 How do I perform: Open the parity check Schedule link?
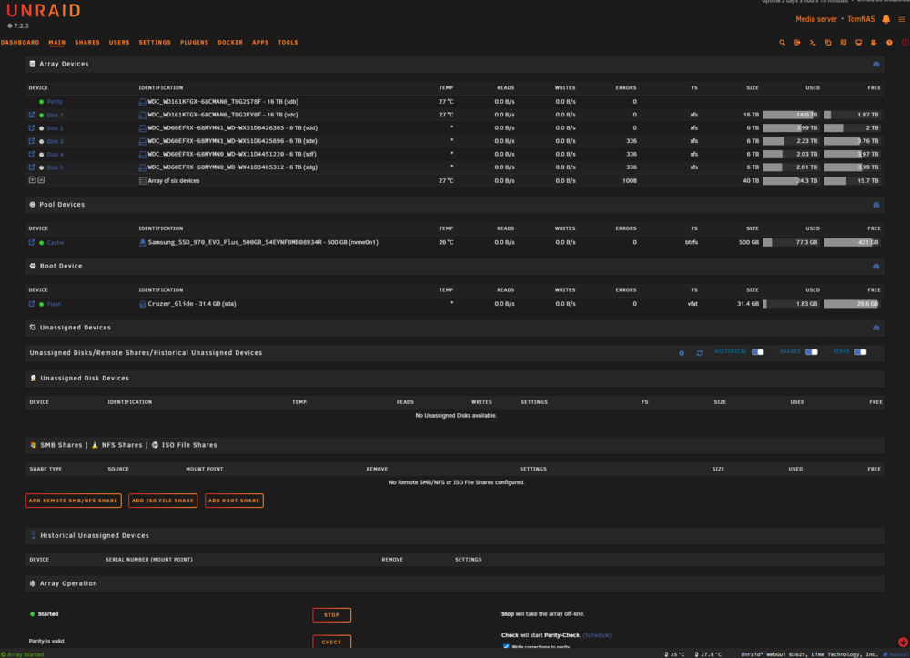(597, 635)
